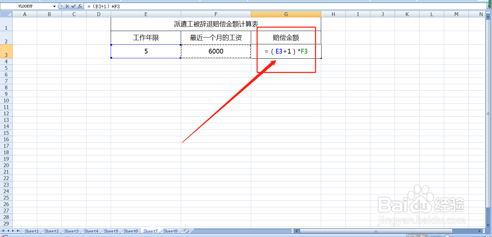Click the title cell 派遣工被辞退赔偿金额计算表
The width and height of the screenshot is (492, 237).
click(x=216, y=24)
